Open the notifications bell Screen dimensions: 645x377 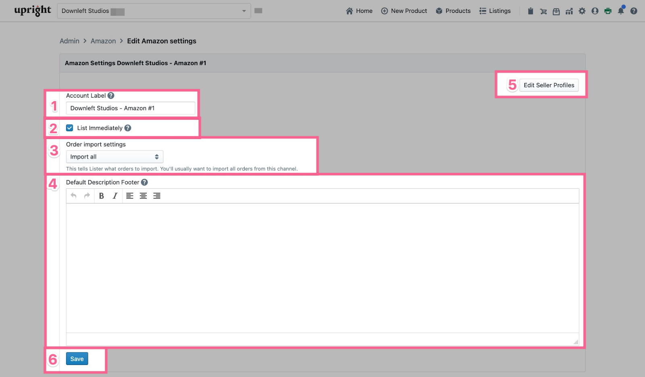tap(621, 11)
